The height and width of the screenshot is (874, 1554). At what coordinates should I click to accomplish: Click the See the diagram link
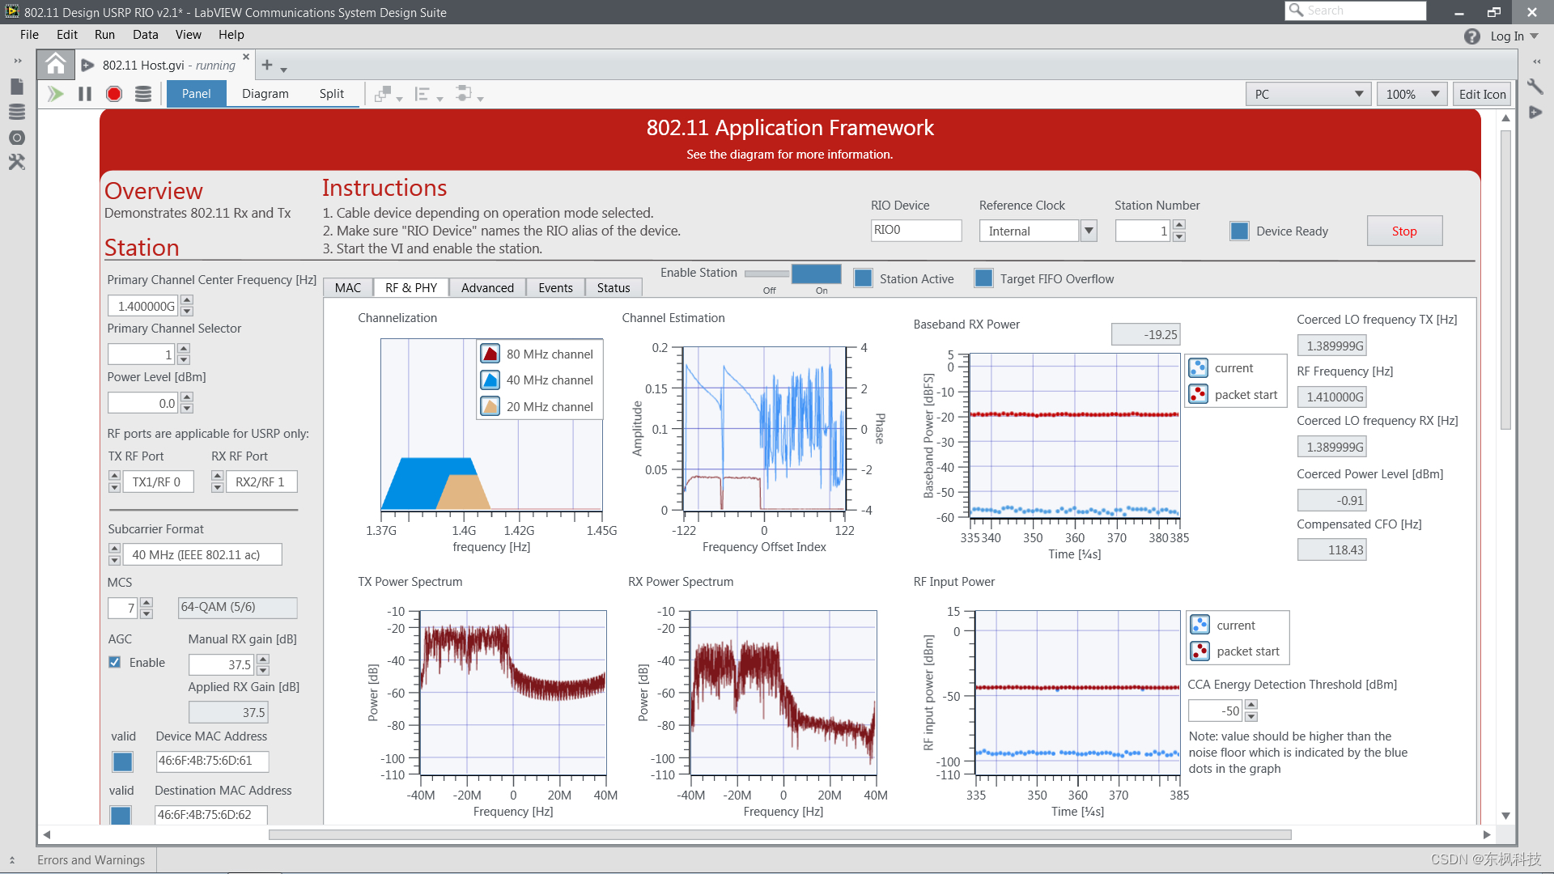pyautogui.click(x=790, y=155)
